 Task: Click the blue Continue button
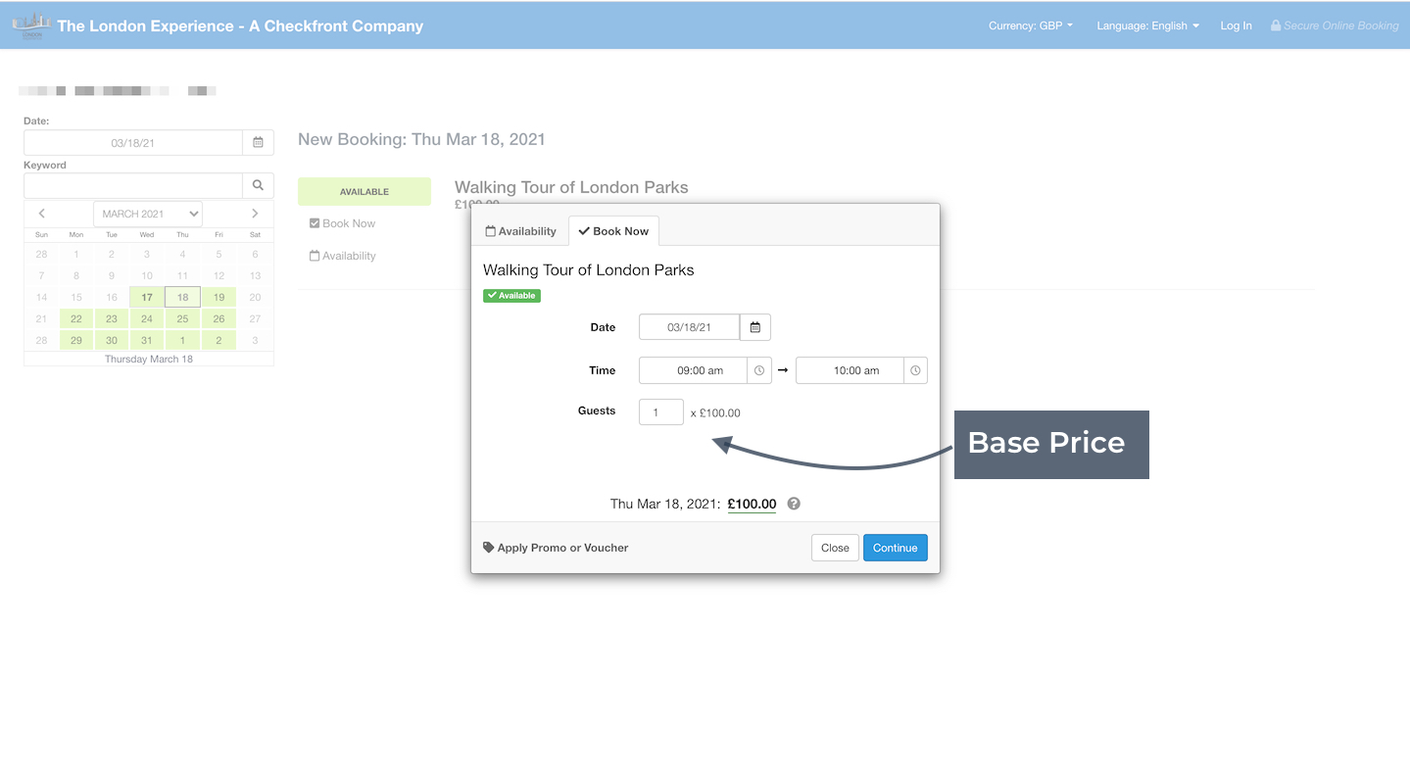[x=895, y=548]
